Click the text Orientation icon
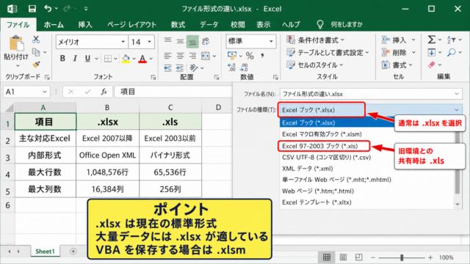This screenshot has height=264, width=470. [x=194, y=68]
